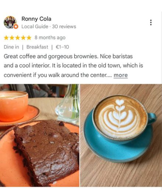Click the fourth yellow rating star
The image size is (162, 195).
[x=23, y=38]
